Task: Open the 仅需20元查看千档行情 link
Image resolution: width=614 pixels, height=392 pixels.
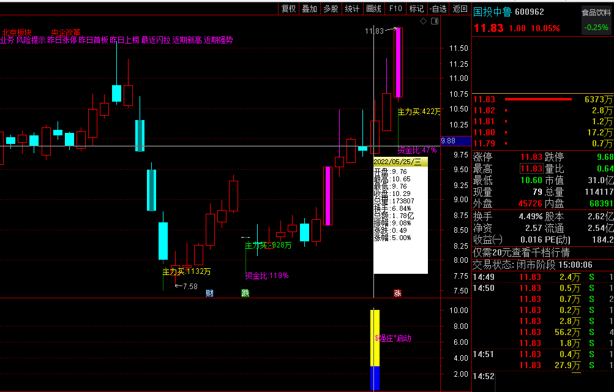Action: click(x=521, y=252)
